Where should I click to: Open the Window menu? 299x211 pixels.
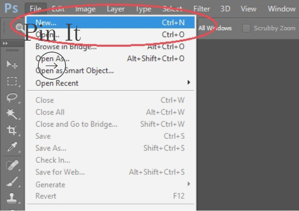tap(281, 9)
